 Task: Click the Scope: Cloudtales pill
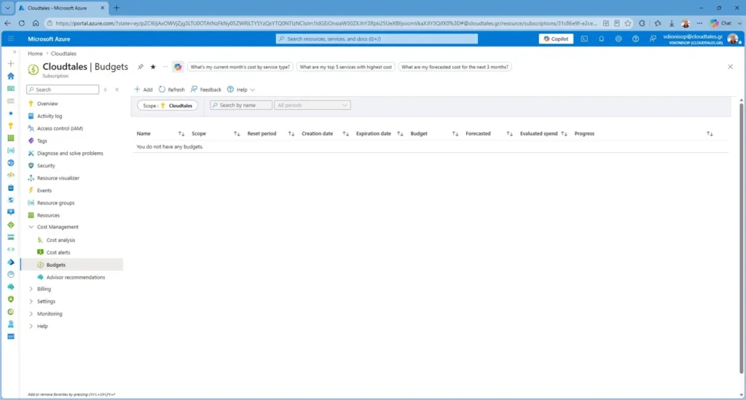168,105
